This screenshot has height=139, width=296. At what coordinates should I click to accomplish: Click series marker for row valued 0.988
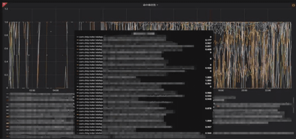pos(77,93)
